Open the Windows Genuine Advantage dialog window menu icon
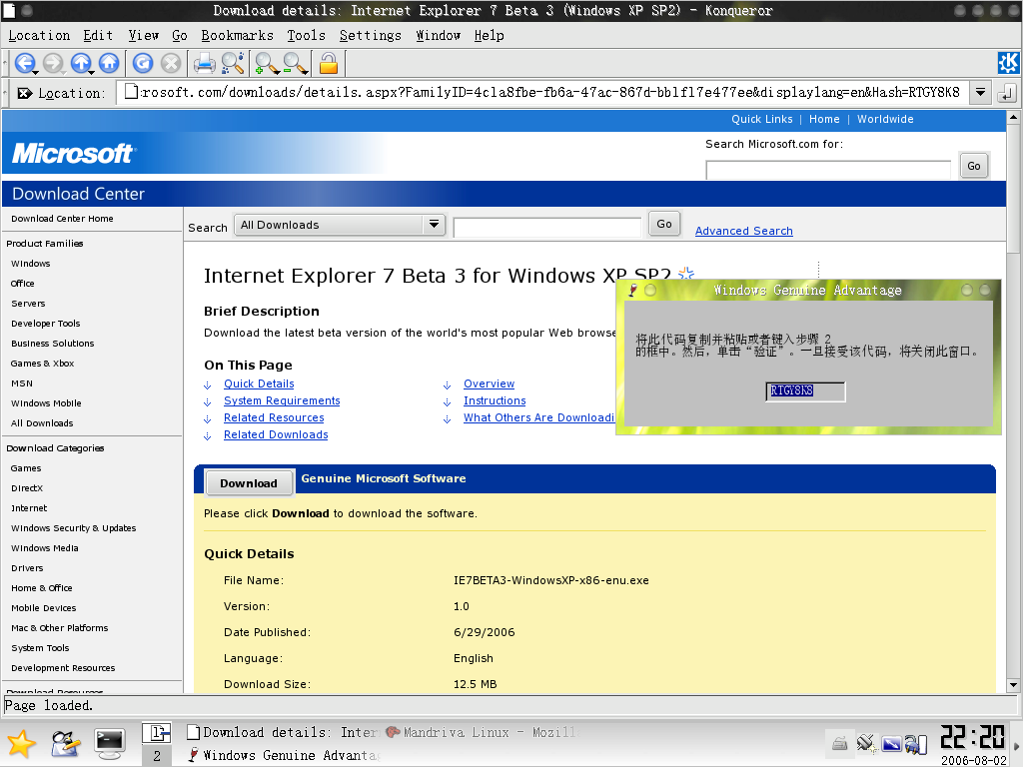 pos(632,291)
